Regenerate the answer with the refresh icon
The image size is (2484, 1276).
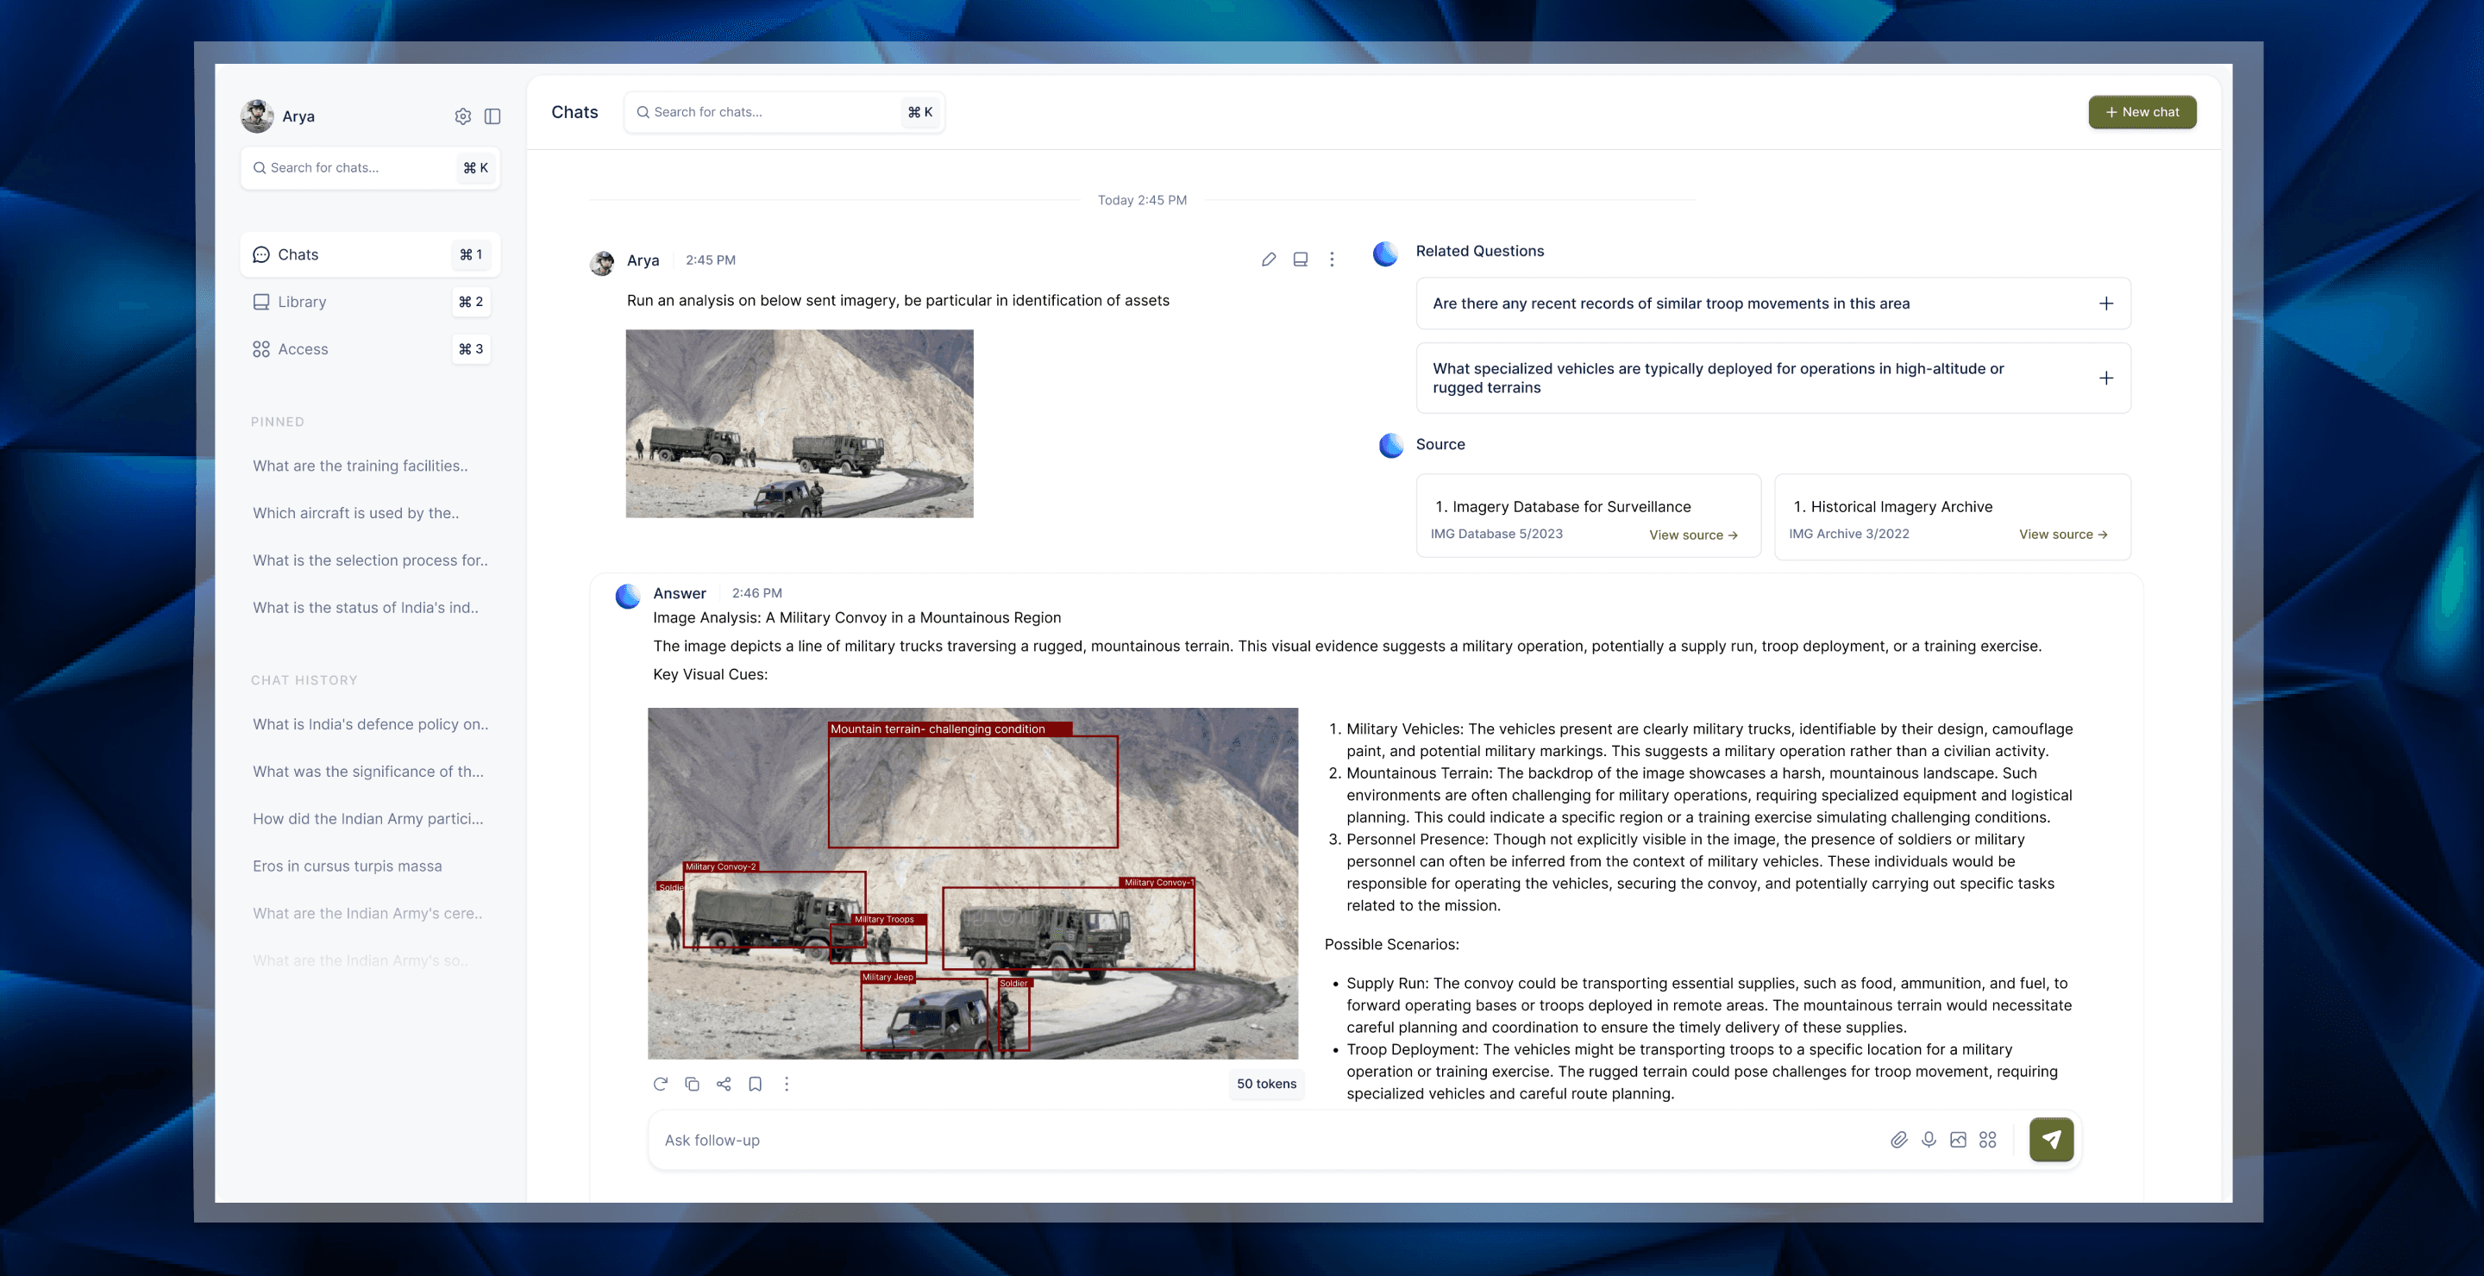(661, 1083)
